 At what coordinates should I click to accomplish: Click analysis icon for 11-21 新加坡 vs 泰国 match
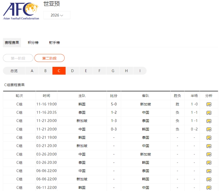pos(209,121)
